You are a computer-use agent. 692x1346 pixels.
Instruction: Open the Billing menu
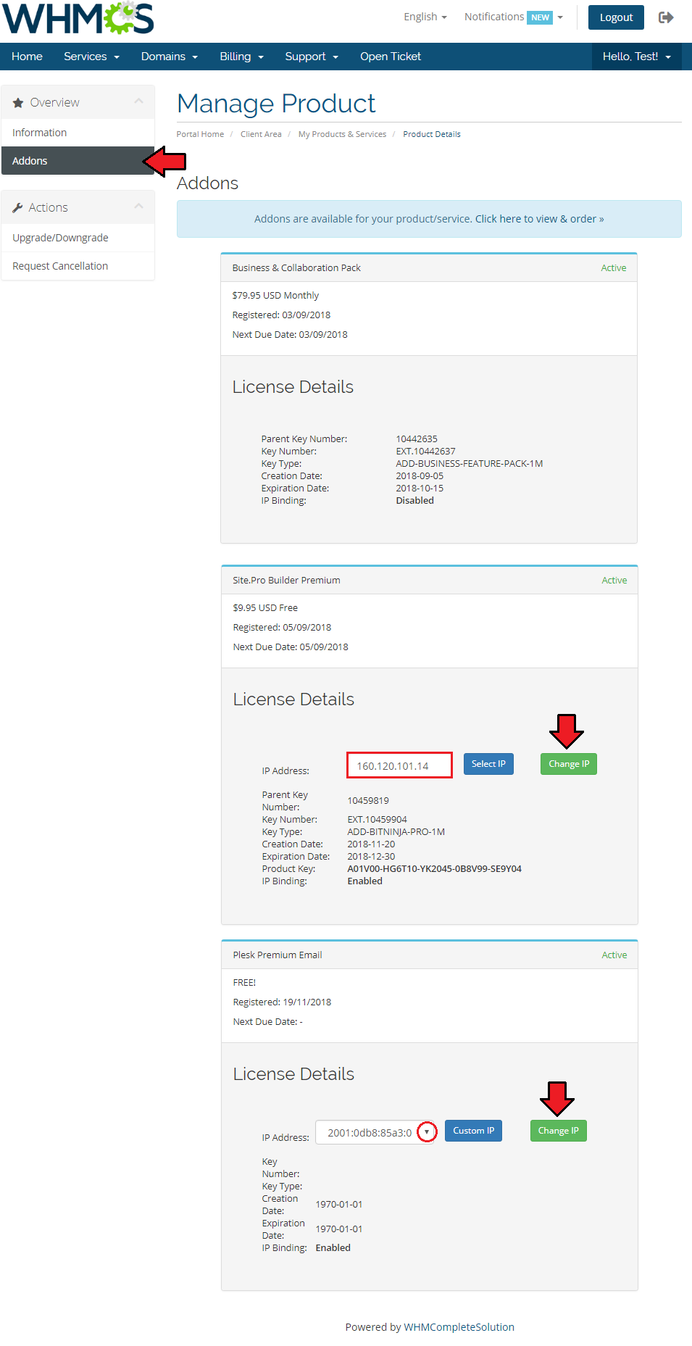point(241,57)
